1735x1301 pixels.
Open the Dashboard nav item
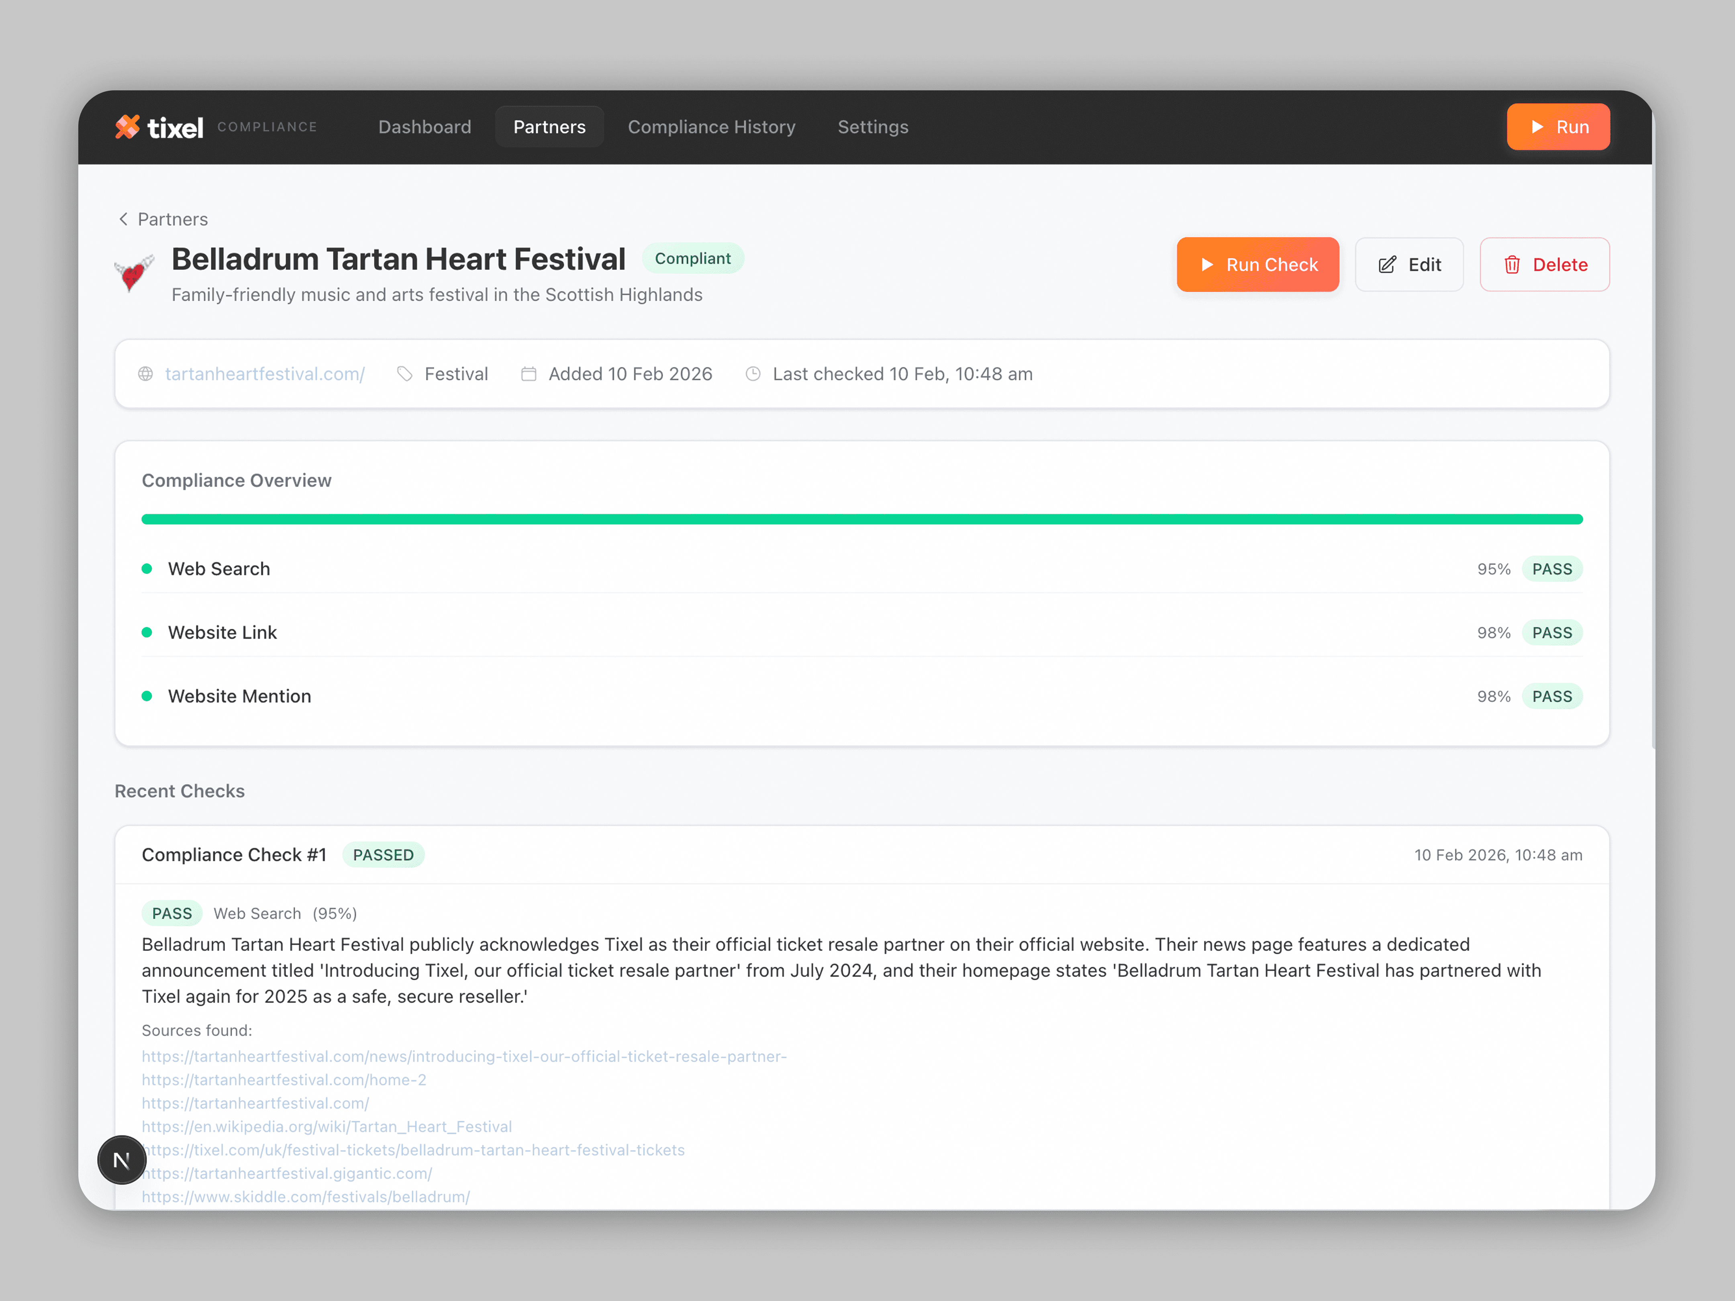pyautogui.click(x=425, y=127)
